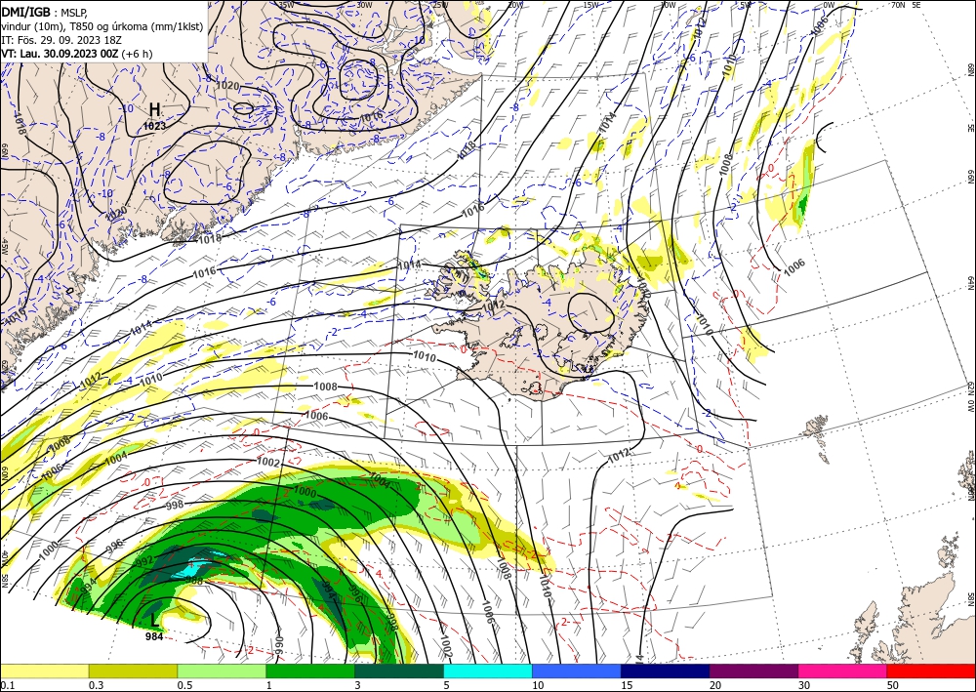Viewport: 976px width, 692px height.
Task: Click the legend value label '0.1'
Action: [7, 685]
